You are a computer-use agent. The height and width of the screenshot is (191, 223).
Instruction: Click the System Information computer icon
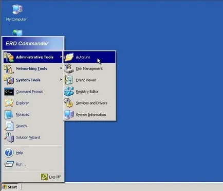[x=69, y=114]
